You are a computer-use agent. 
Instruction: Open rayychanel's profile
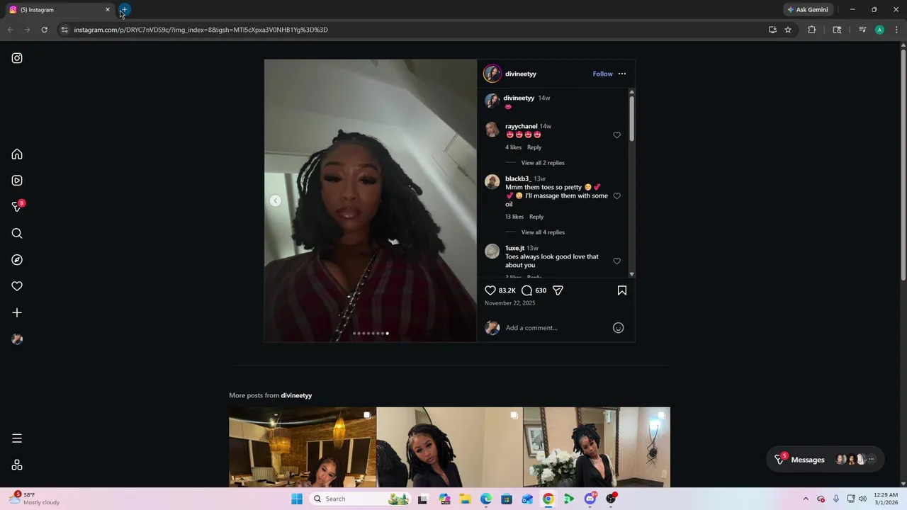pyautogui.click(x=521, y=126)
